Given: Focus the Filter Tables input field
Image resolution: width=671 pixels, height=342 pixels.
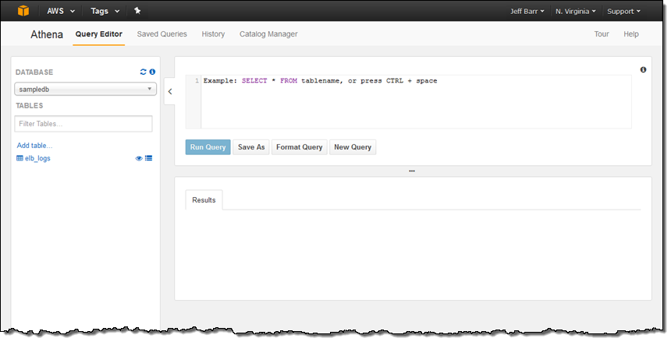Looking at the screenshot, I should pyautogui.click(x=83, y=124).
